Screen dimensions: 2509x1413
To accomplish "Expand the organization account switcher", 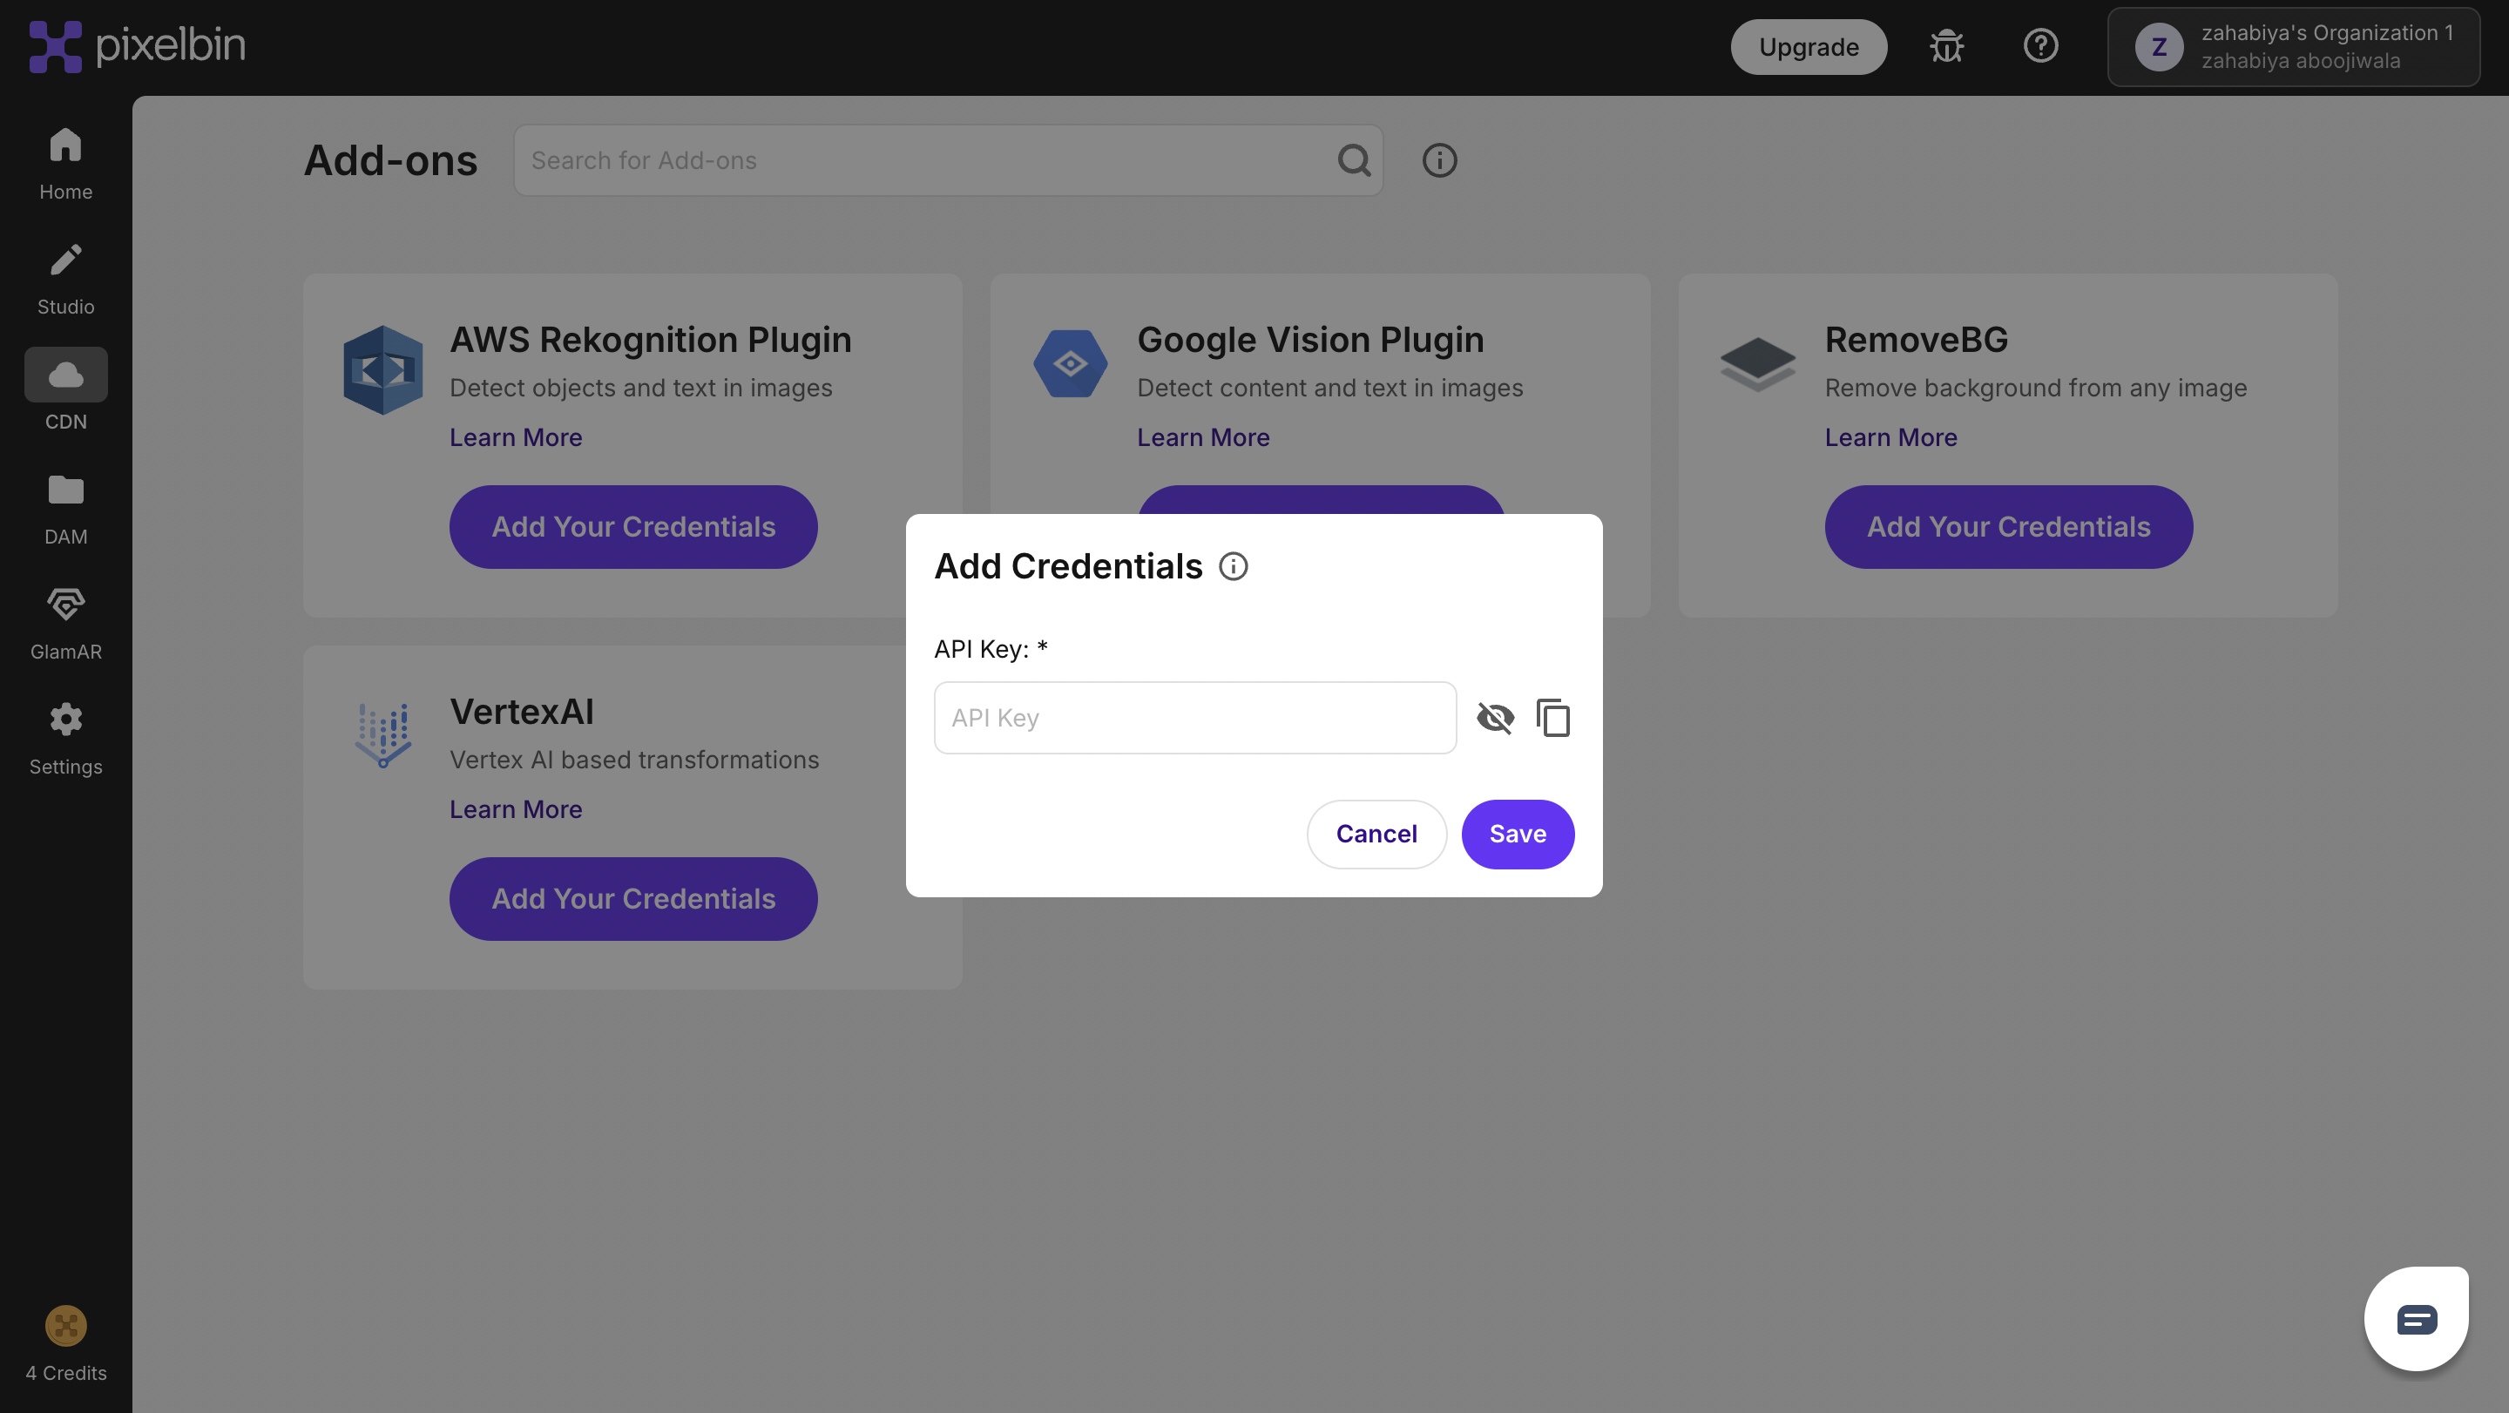I will click(2293, 47).
